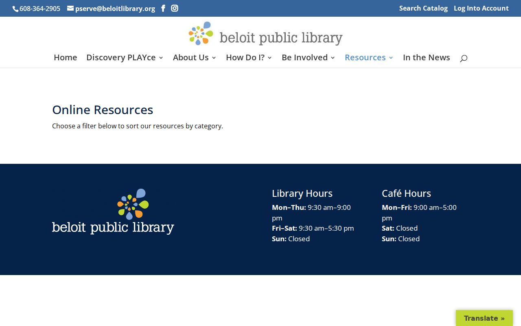Click the 608-364-2905 phone number
Screen dimensions: 521x326
pos(40,9)
